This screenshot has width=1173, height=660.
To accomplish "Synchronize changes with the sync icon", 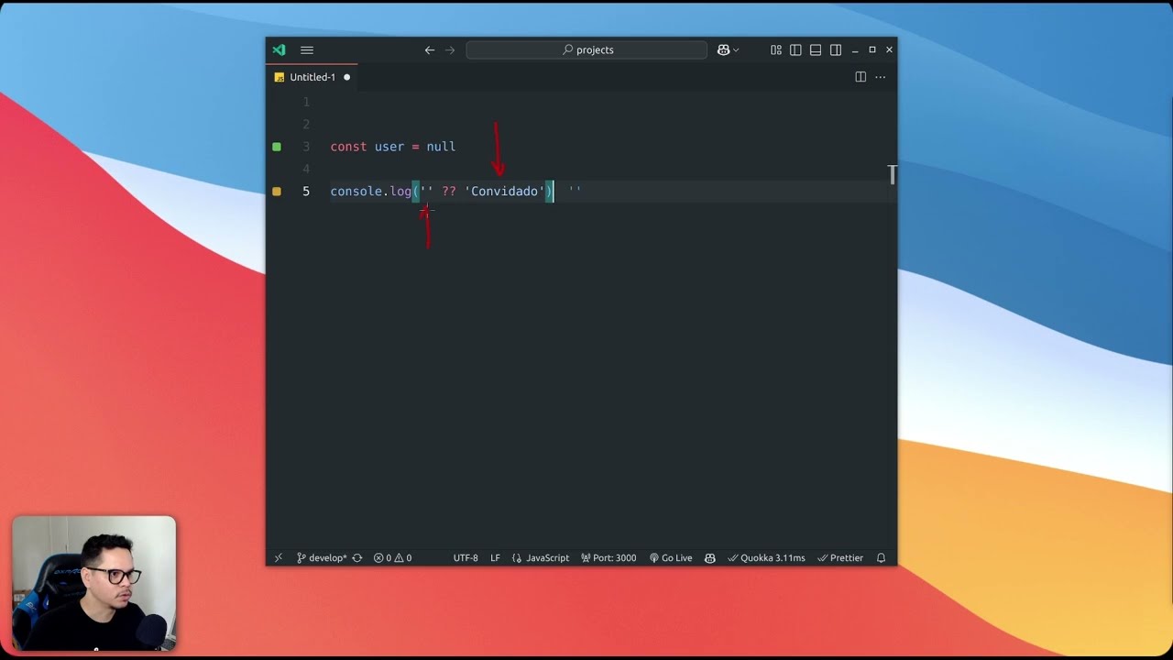I will 357,557.
